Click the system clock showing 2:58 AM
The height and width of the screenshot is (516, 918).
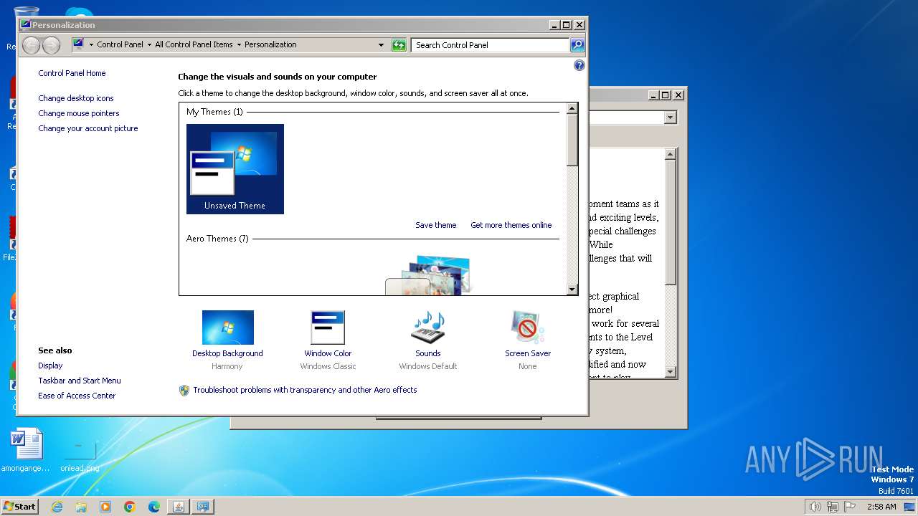881,507
